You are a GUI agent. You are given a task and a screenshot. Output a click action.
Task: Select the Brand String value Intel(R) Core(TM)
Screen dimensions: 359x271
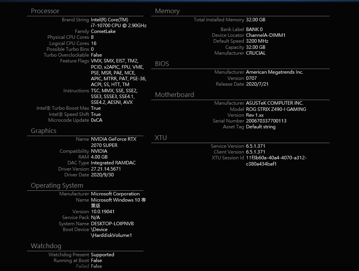109,20
